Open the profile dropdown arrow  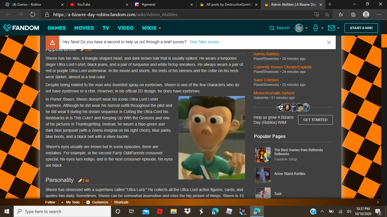point(306,28)
